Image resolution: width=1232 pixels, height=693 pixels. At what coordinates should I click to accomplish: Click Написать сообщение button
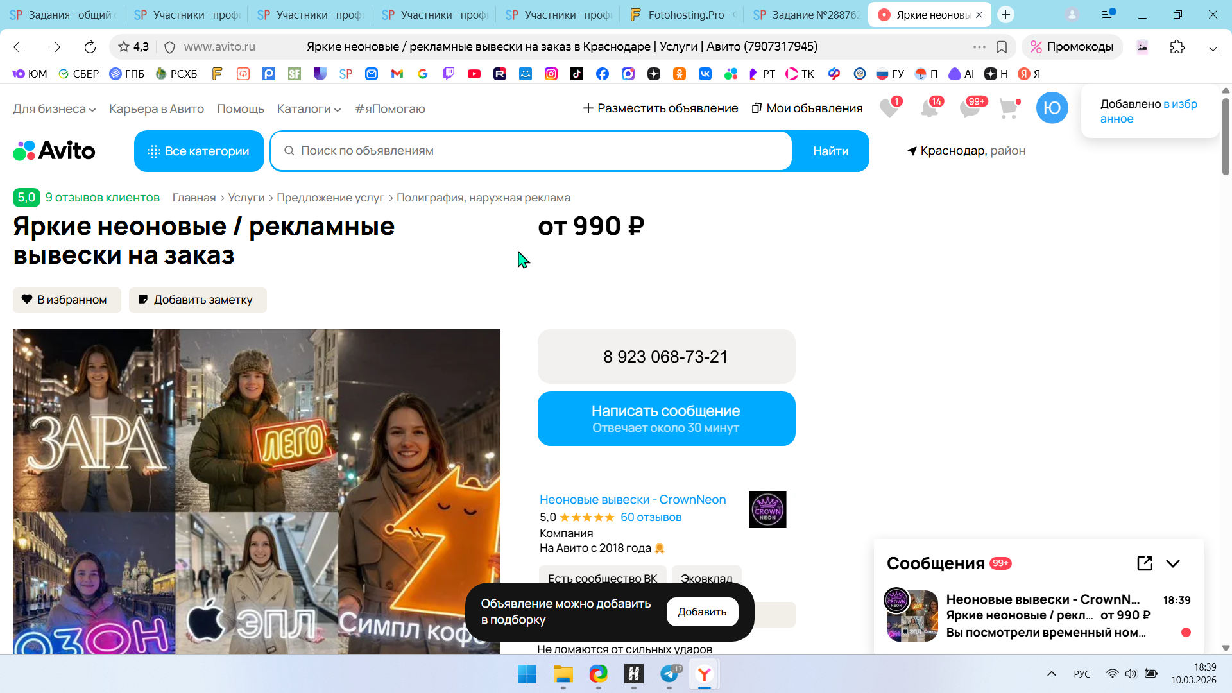[x=666, y=418]
